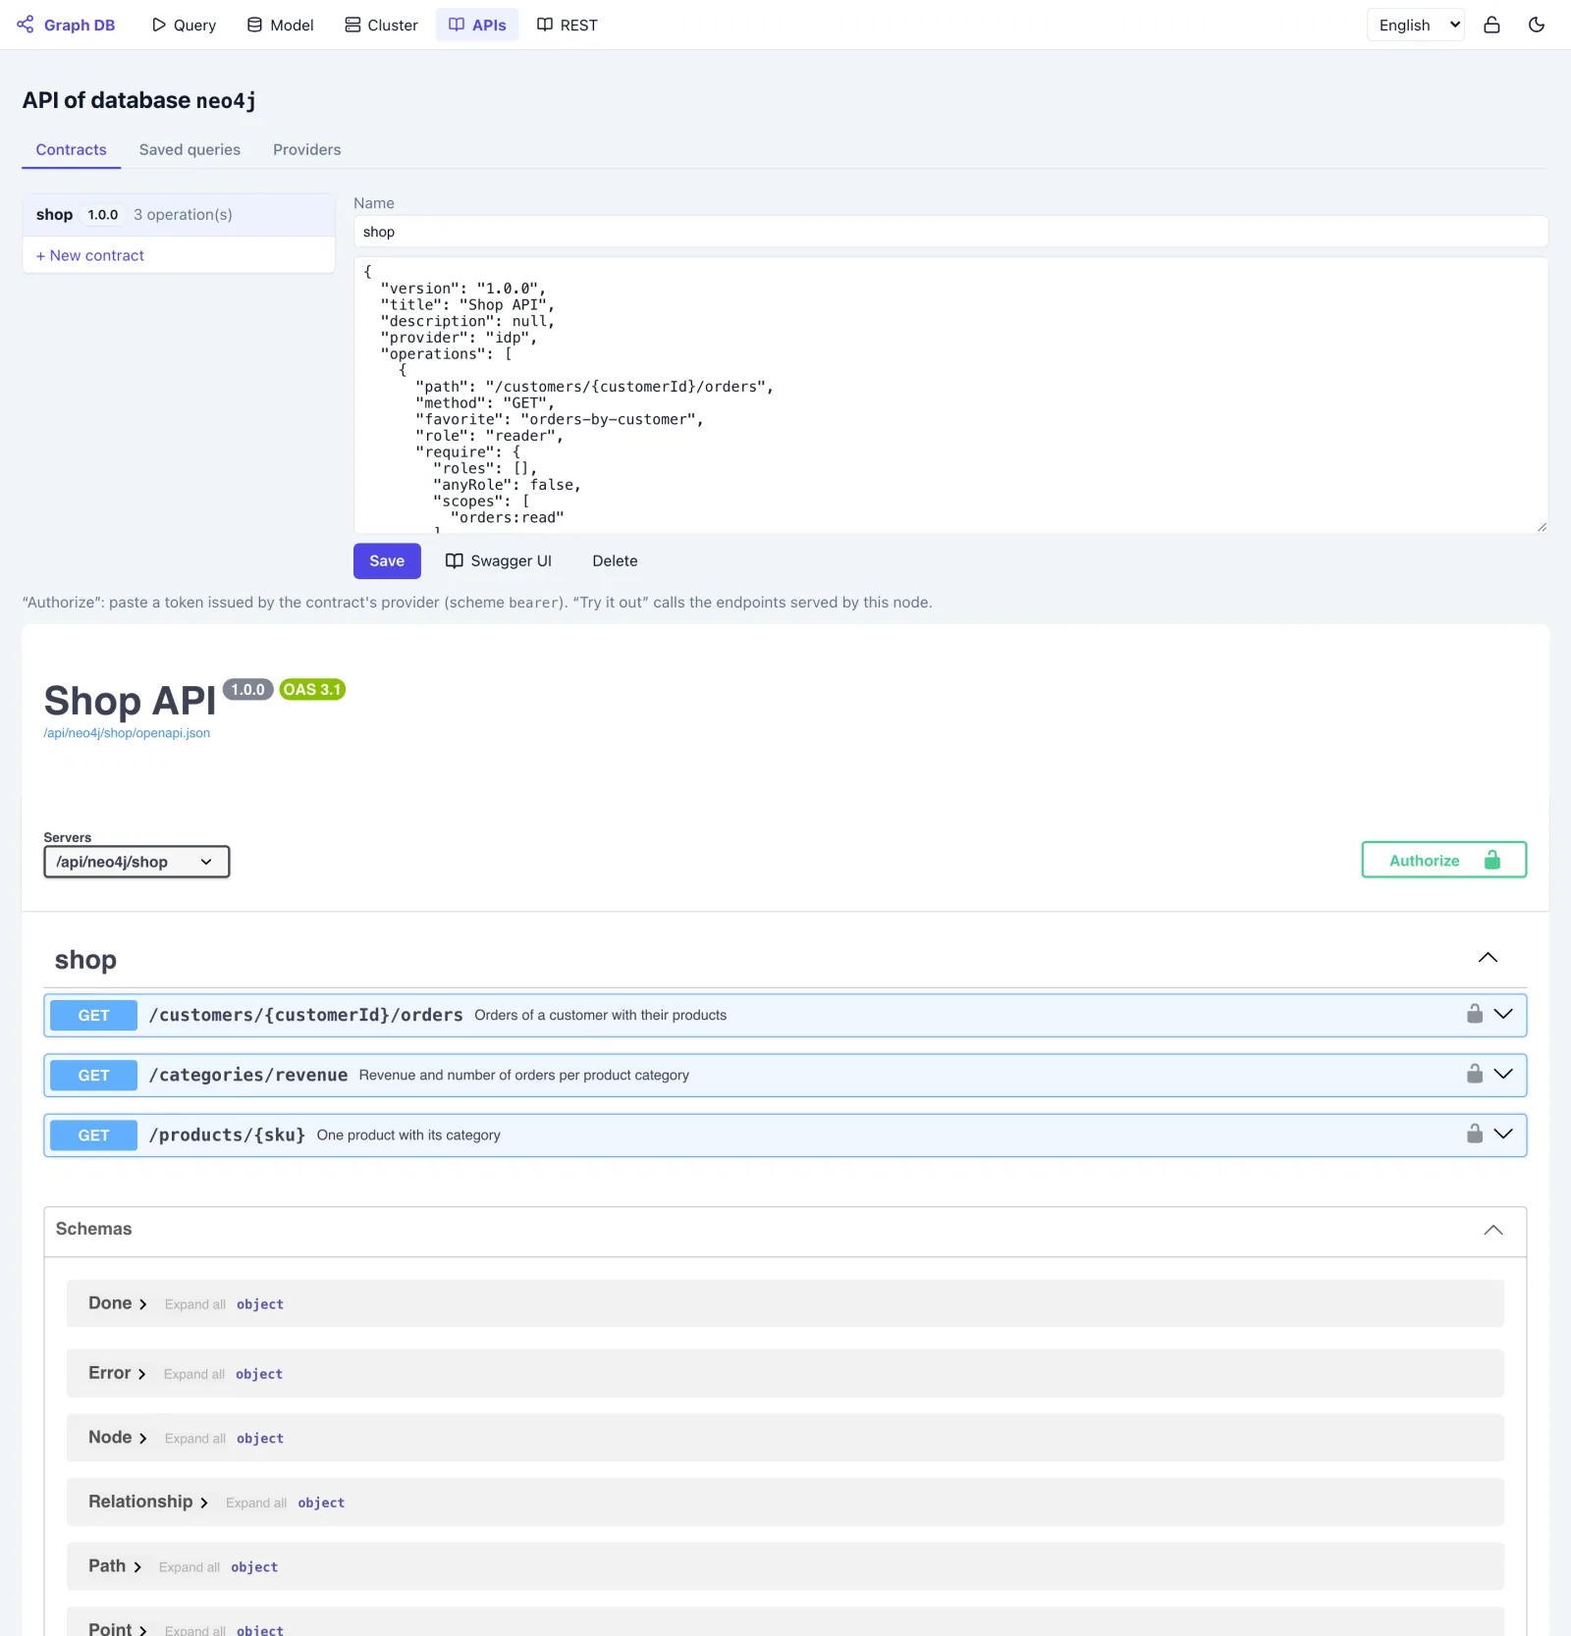Click lock icon on /categories/revenue row
The width and height of the screenshot is (1571, 1636).
pyautogui.click(x=1475, y=1074)
